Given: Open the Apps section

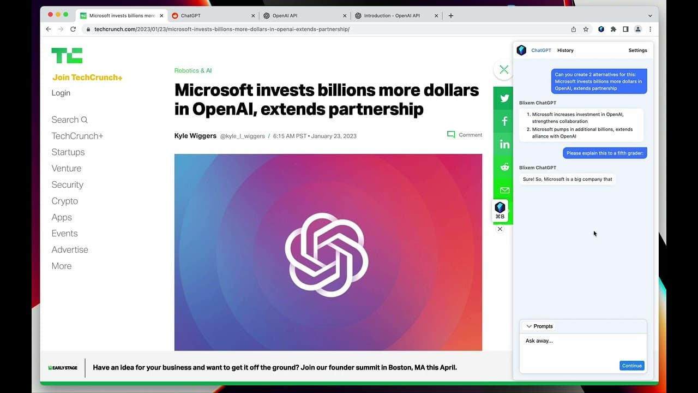Looking at the screenshot, I should (62, 217).
